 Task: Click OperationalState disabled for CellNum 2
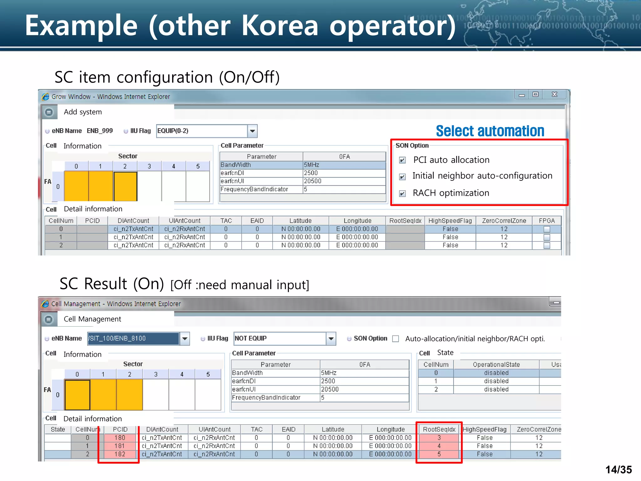pyautogui.click(x=496, y=389)
